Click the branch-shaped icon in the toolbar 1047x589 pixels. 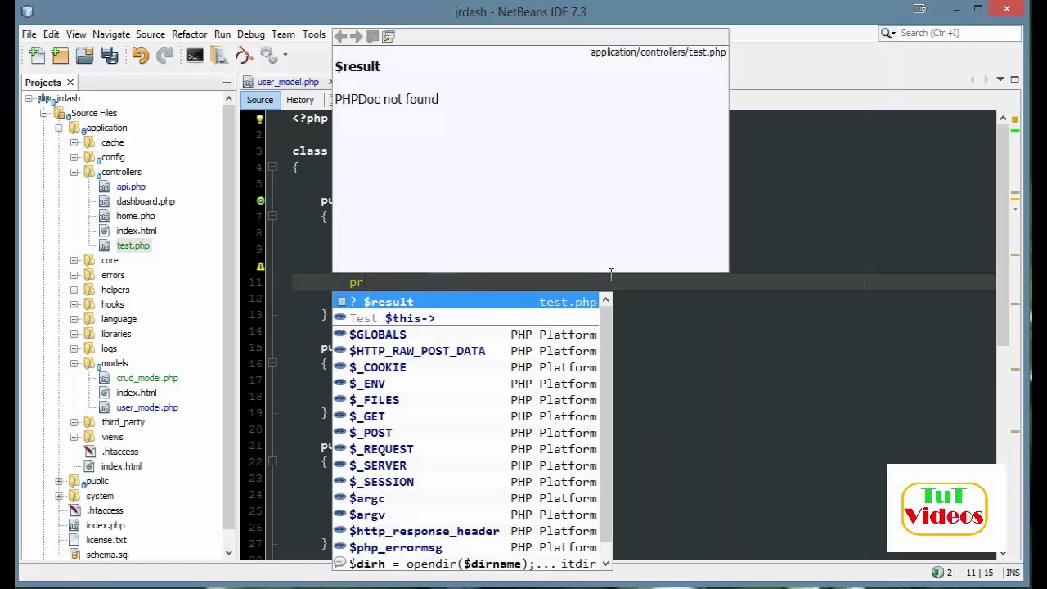[244, 55]
